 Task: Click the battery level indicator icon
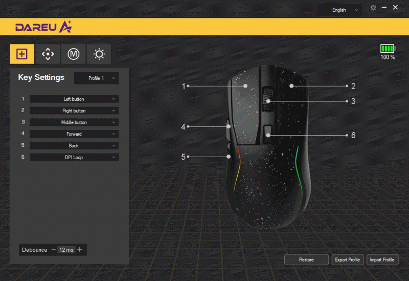[x=388, y=49]
